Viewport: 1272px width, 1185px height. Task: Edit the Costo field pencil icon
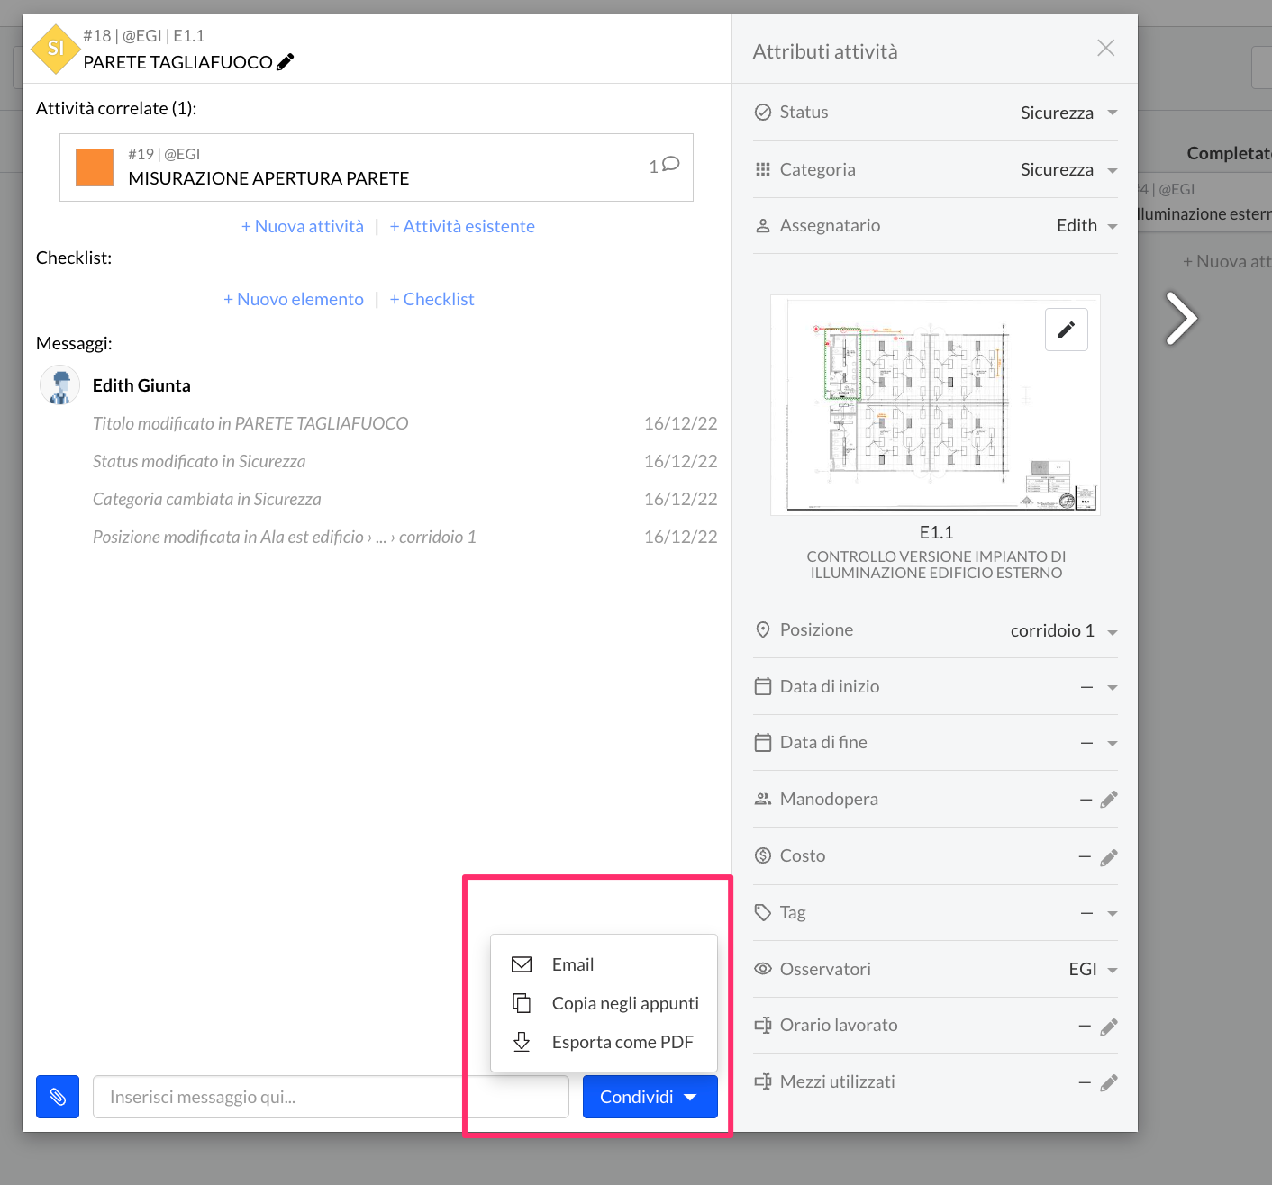pos(1109,856)
